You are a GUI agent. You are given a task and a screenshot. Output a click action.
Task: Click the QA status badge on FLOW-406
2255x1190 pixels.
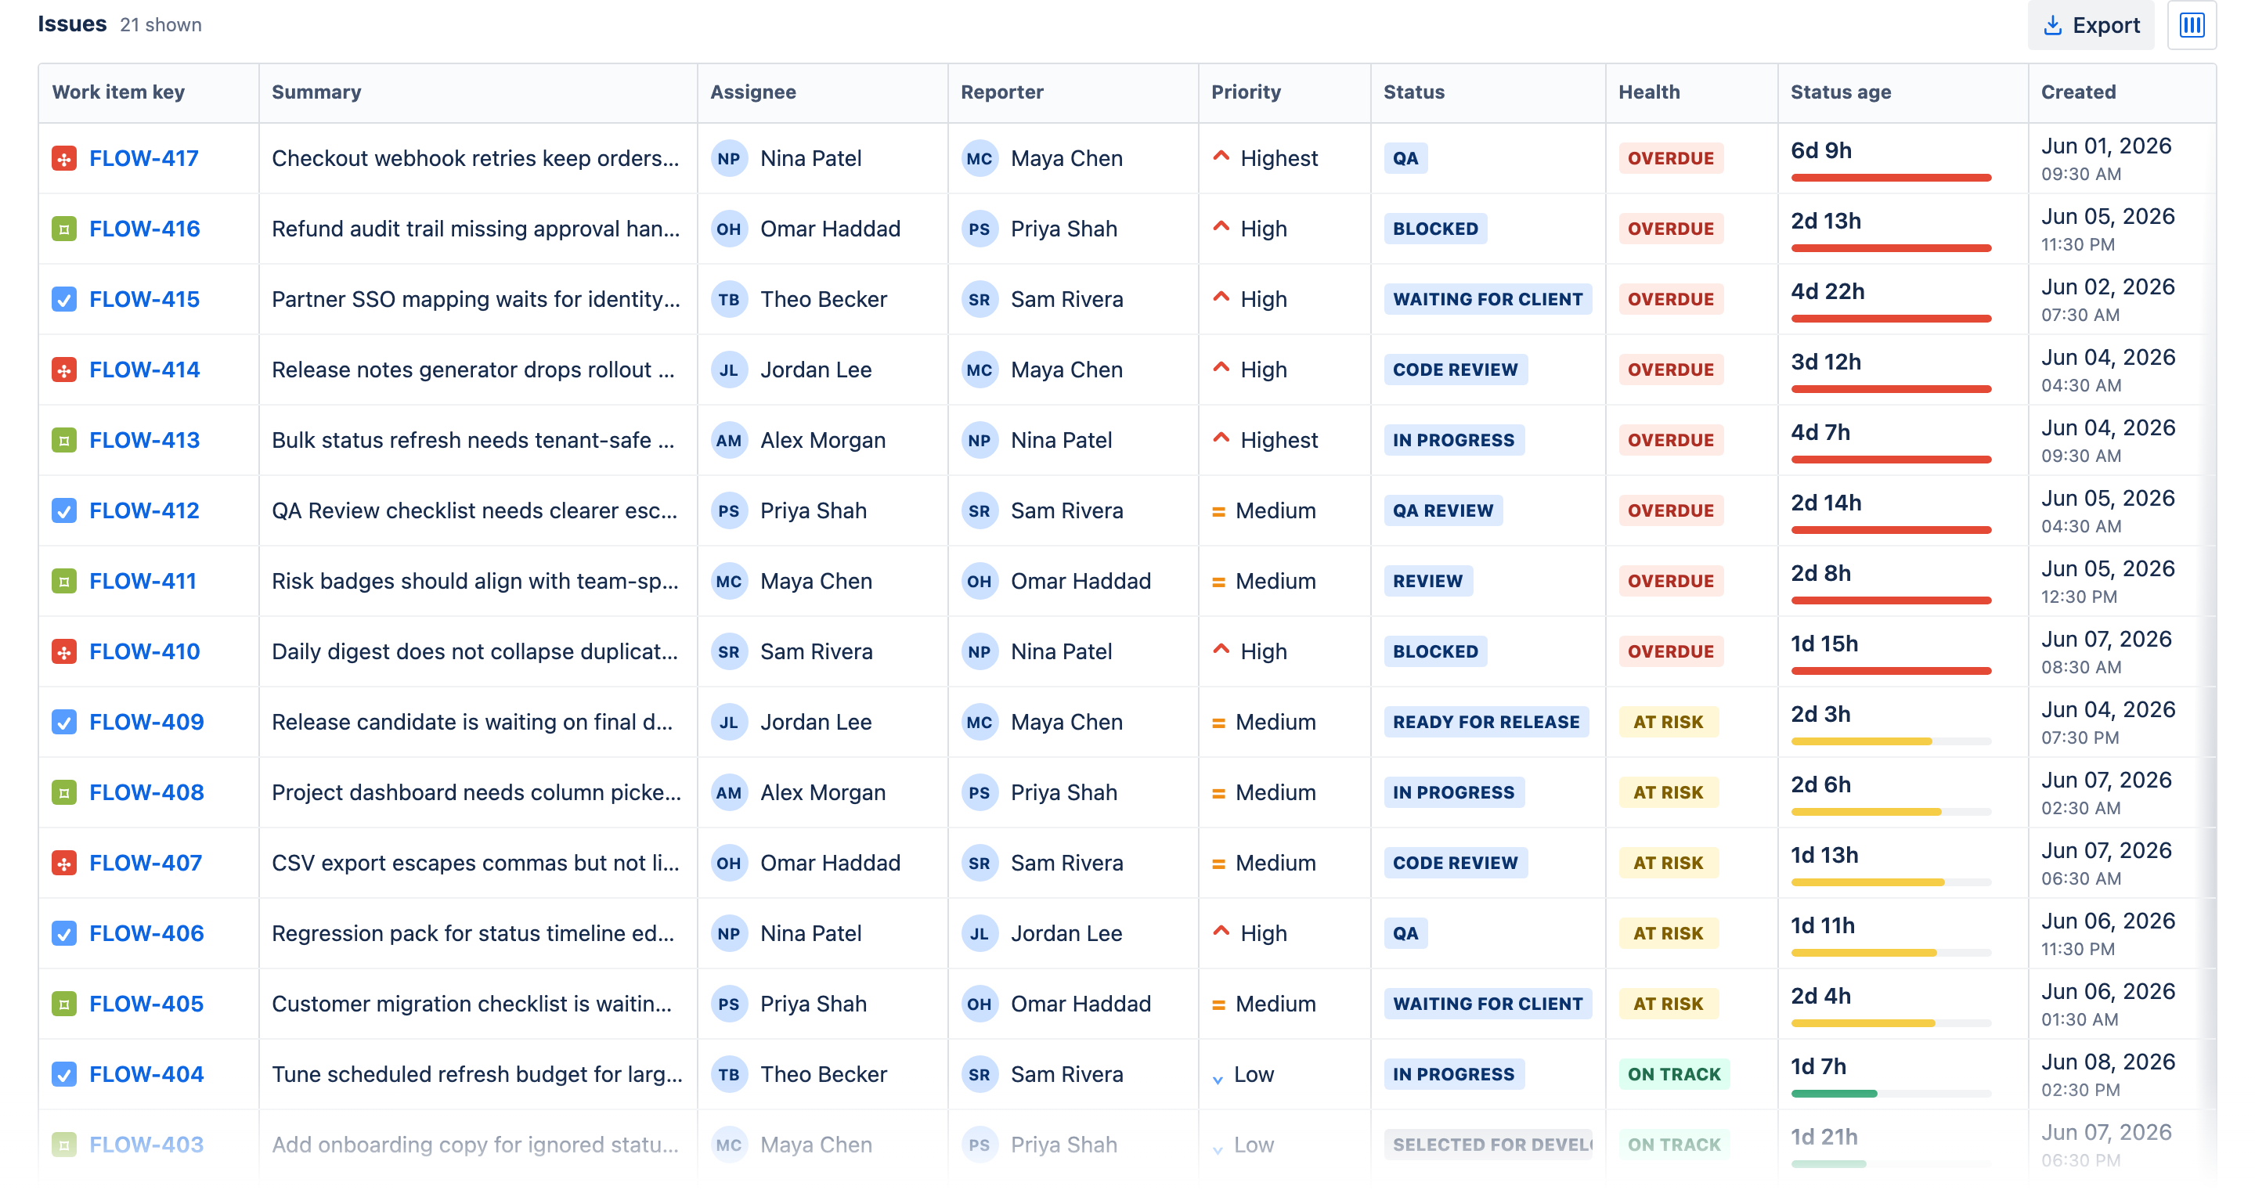point(1405,934)
